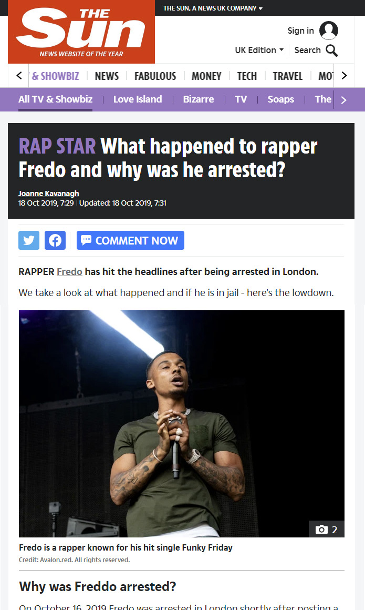Select the Bizarre tab
Viewport: 365px width, 610px height.
[x=198, y=99]
